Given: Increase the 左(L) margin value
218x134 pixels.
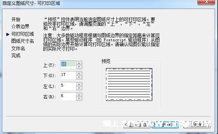Looking at the screenshot, I should 79,84.
